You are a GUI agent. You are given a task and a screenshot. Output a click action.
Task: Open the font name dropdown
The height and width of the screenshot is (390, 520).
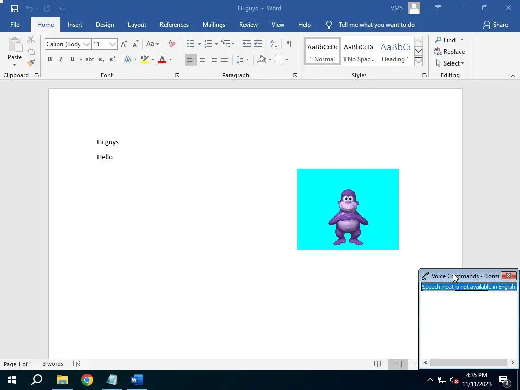(x=86, y=44)
